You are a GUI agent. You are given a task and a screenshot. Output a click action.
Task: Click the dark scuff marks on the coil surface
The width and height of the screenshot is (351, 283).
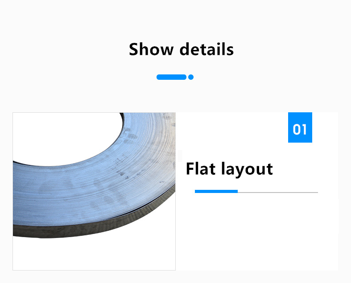click(x=121, y=167)
